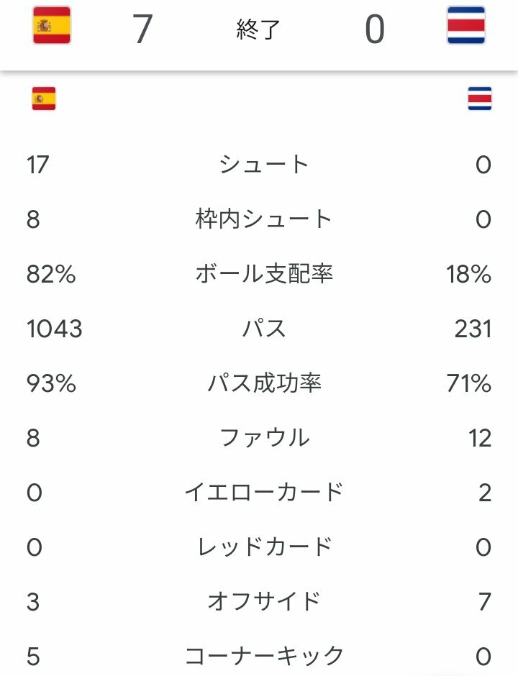
Task: Select the パス stat label
Action: coord(263,329)
